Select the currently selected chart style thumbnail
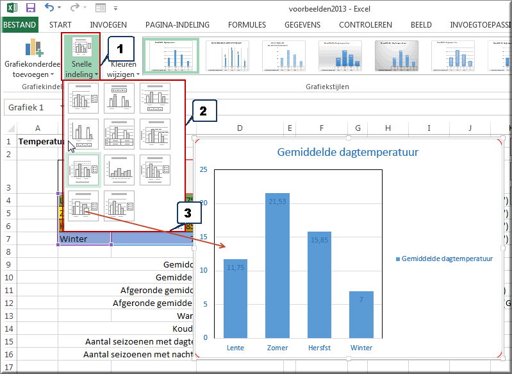This screenshot has height=374, width=512. [x=170, y=55]
